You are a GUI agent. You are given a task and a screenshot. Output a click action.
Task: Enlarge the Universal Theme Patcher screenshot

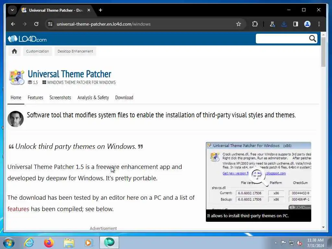(258, 176)
